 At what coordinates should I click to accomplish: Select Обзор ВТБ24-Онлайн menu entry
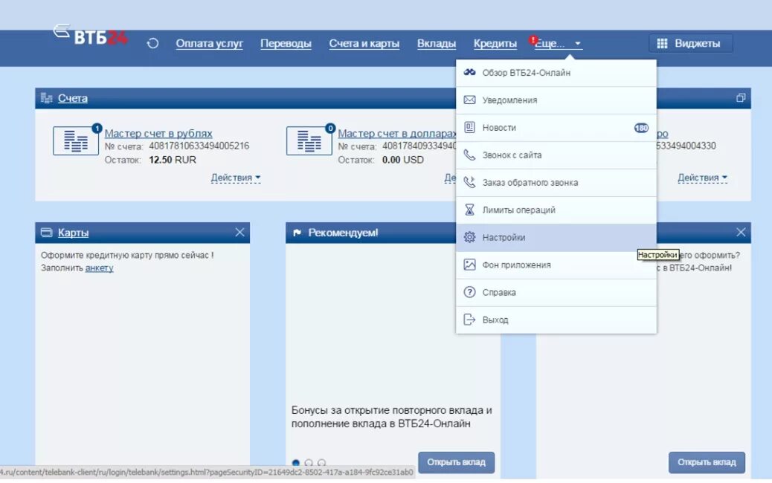pyautogui.click(x=556, y=73)
